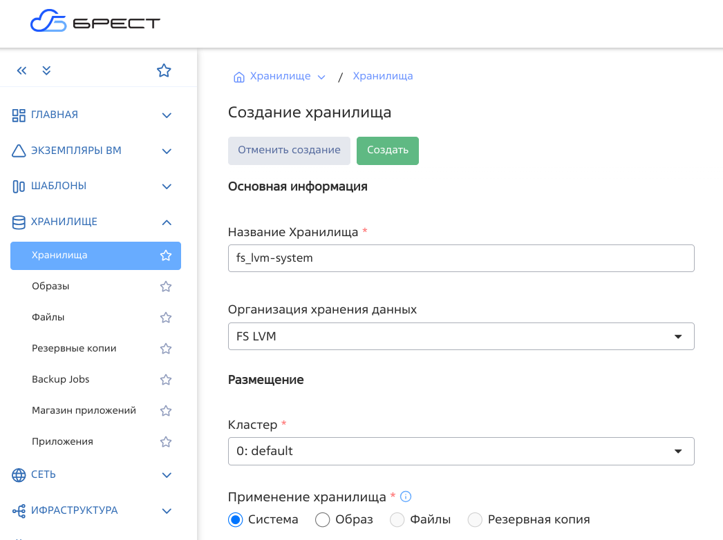Expand the Хранилище breadcrumb menu
This screenshot has height=540, width=723.
[321, 77]
